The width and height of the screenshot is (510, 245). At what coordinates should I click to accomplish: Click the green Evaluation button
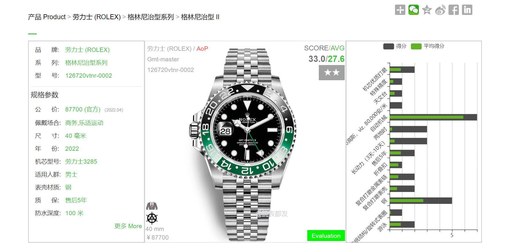326,236
